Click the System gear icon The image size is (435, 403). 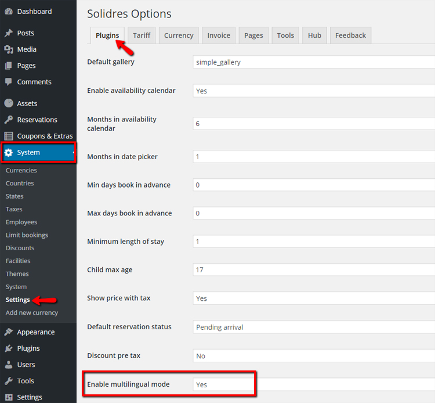pyautogui.click(x=9, y=153)
